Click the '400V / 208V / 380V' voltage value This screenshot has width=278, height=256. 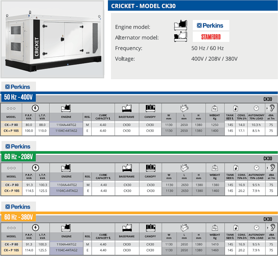(215, 59)
